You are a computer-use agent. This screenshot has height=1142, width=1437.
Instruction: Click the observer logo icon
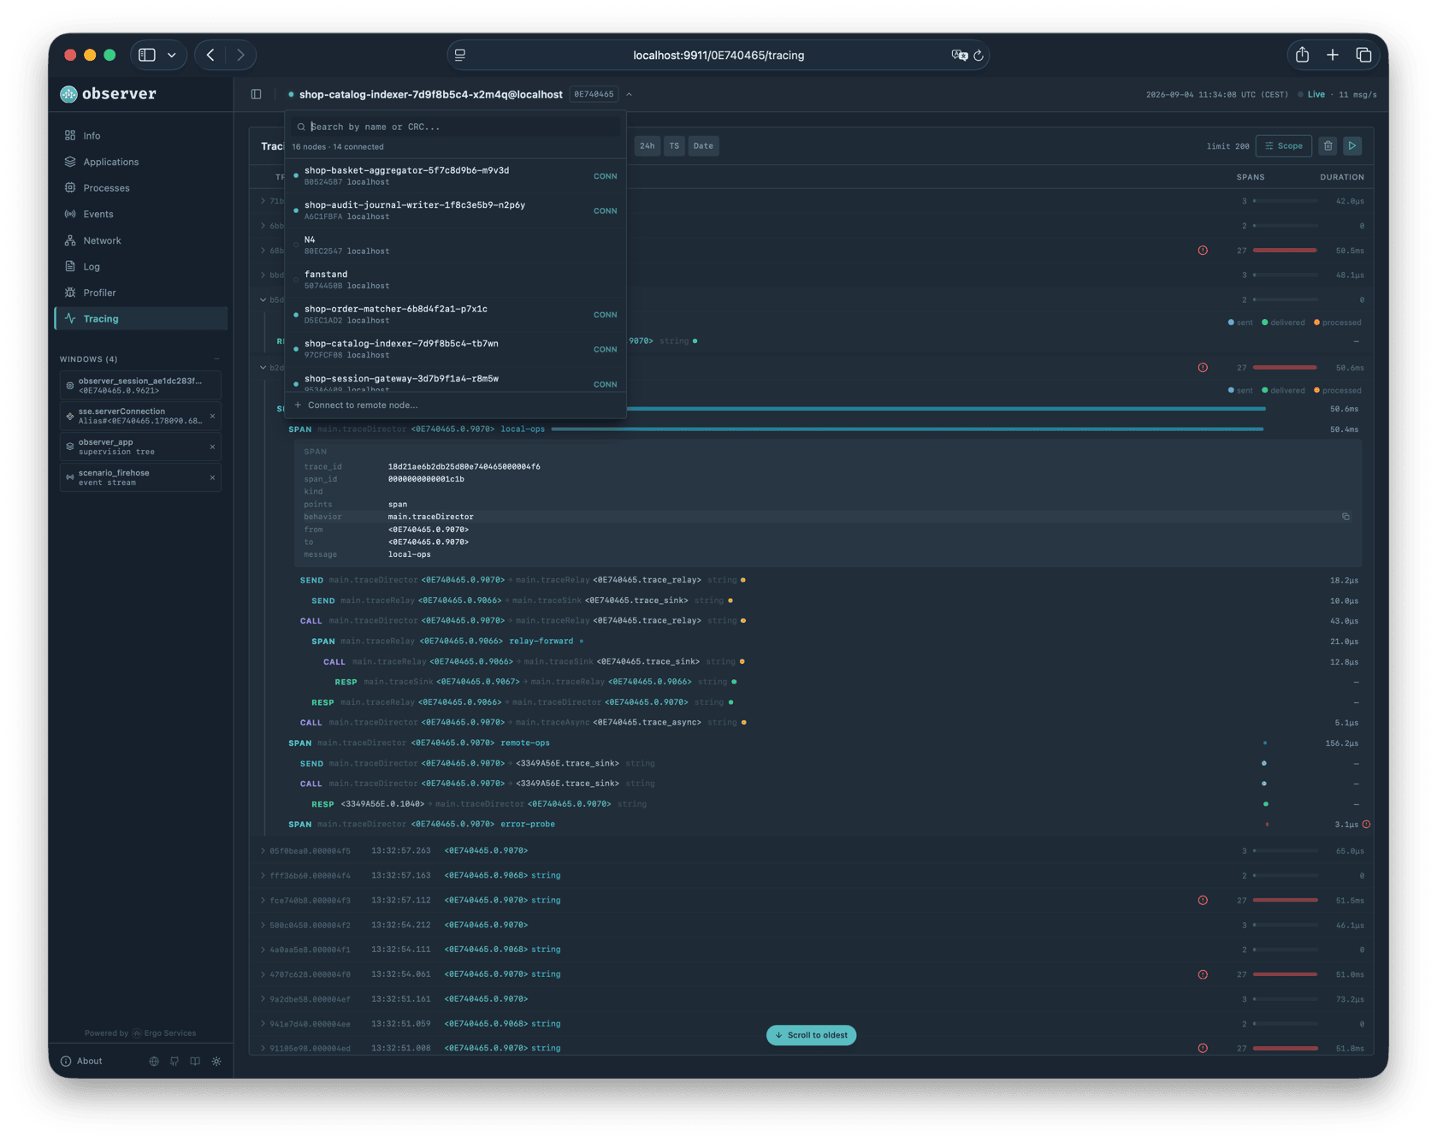[68, 94]
